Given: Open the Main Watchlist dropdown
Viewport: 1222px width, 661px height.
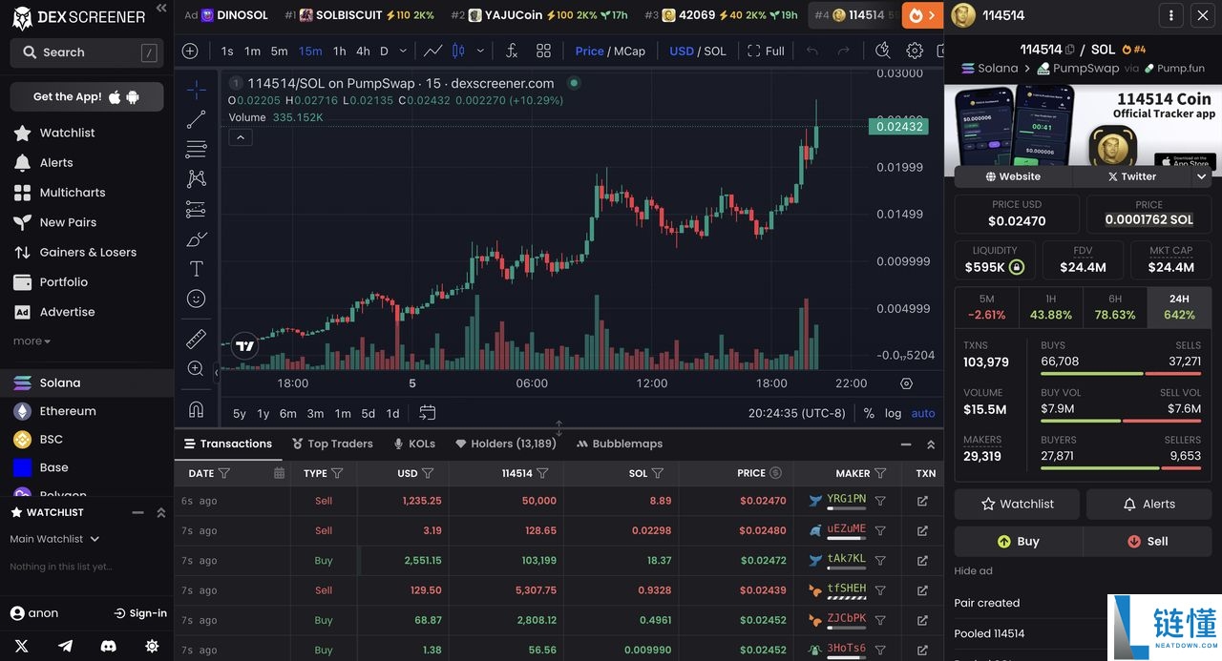Looking at the screenshot, I should click(x=54, y=539).
